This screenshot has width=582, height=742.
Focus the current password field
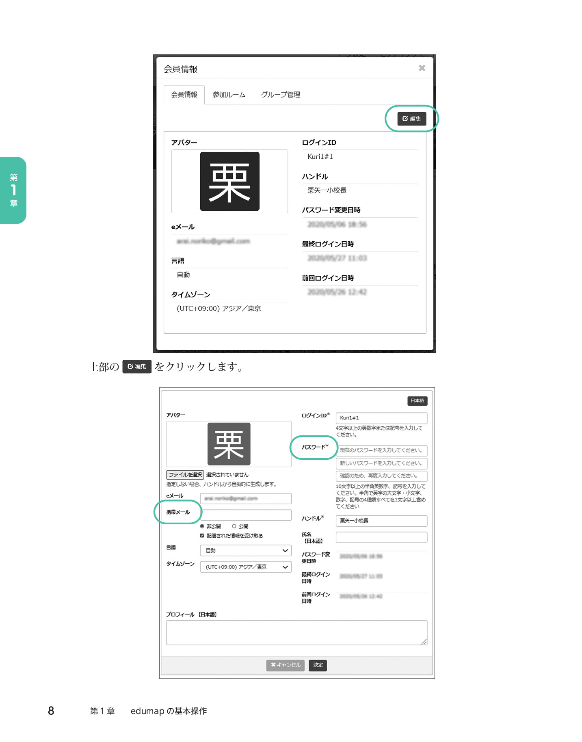pyautogui.click(x=381, y=450)
